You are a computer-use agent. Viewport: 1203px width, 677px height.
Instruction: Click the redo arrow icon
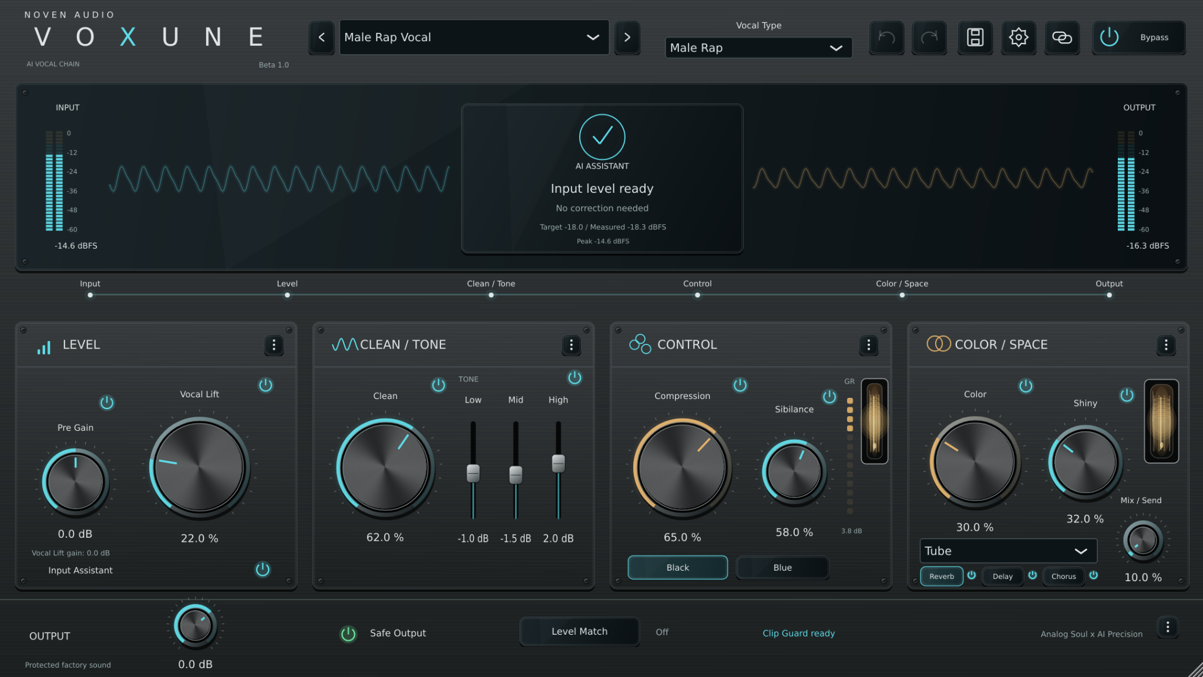pyautogui.click(x=929, y=38)
